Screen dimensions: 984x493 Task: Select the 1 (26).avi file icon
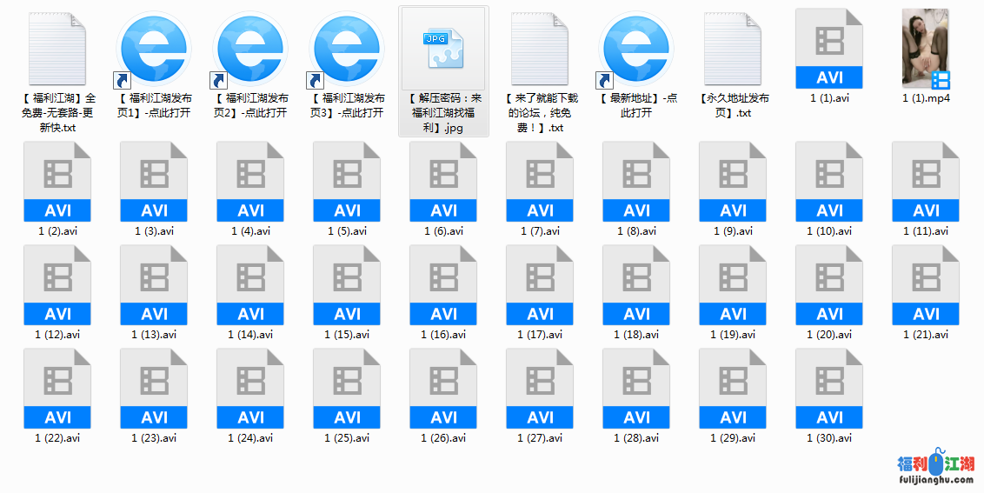(x=443, y=388)
